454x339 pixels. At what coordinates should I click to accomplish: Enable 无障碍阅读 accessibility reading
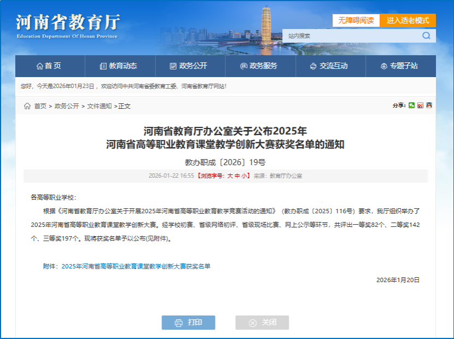point(356,20)
